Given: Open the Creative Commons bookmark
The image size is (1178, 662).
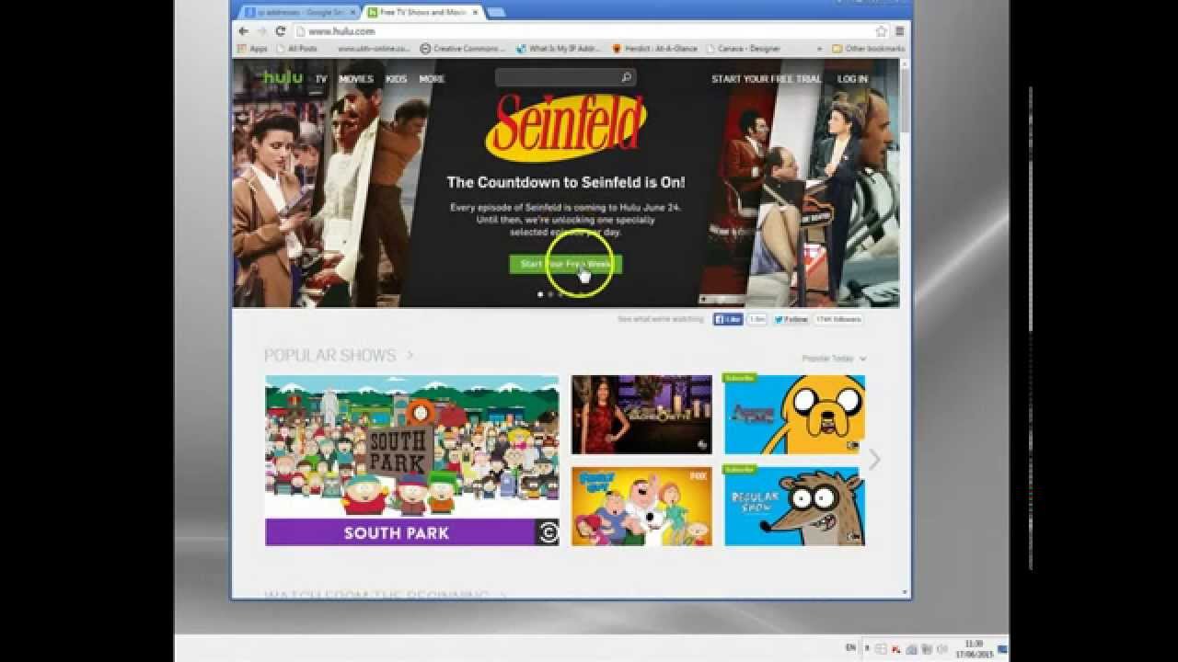Looking at the screenshot, I should 462,49.
